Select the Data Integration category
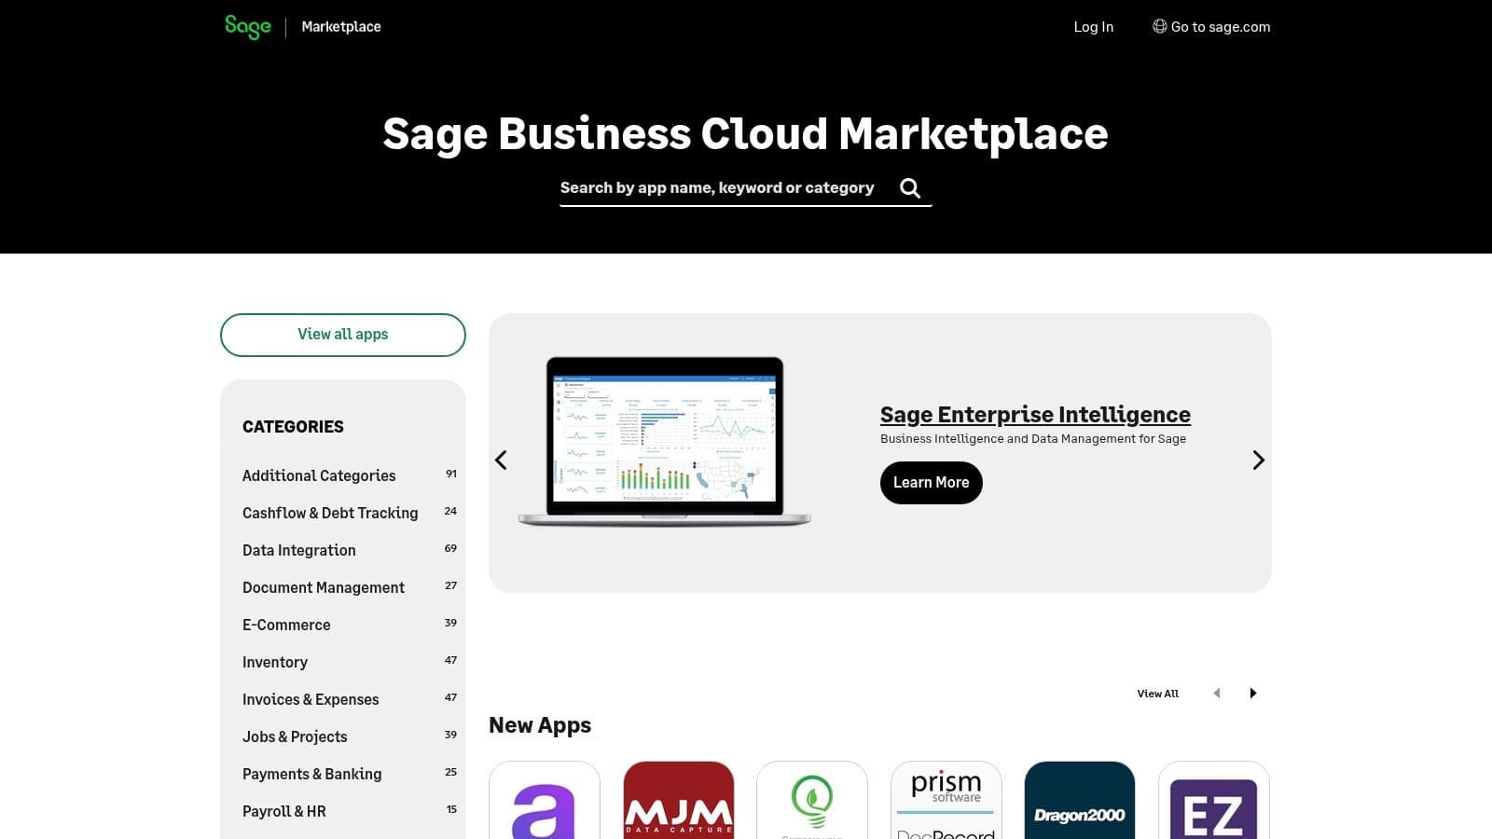The image size is (1492, 839). (x=298, y=550)
